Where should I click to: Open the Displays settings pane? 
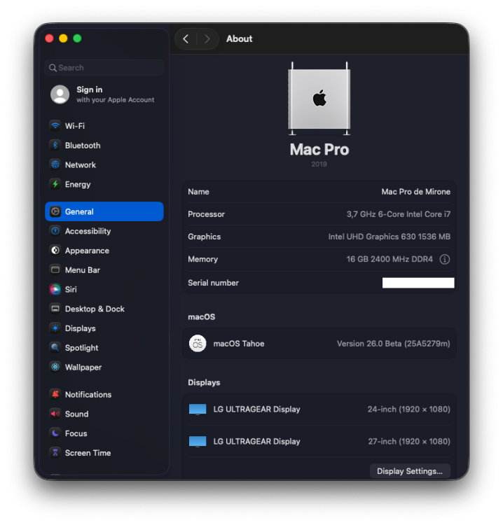pos(104,328)
